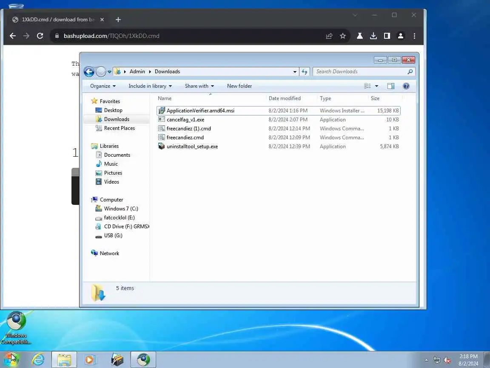Screen dimensions: 490x368
Task: Select cancelfag_v1.exe file
Action: coord(278,120)
